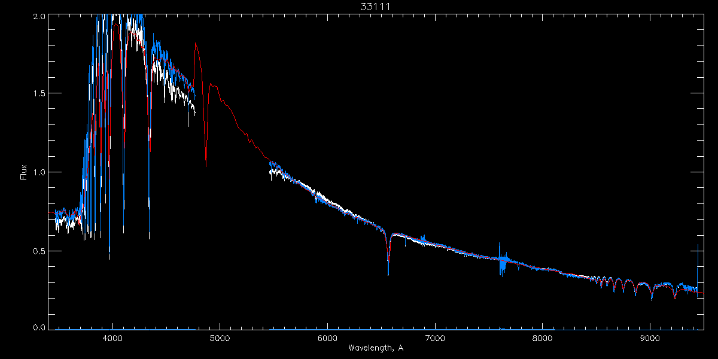Click the 2.0 flux tick label
The width and height of the screenshot is (718, 359).
39,16
